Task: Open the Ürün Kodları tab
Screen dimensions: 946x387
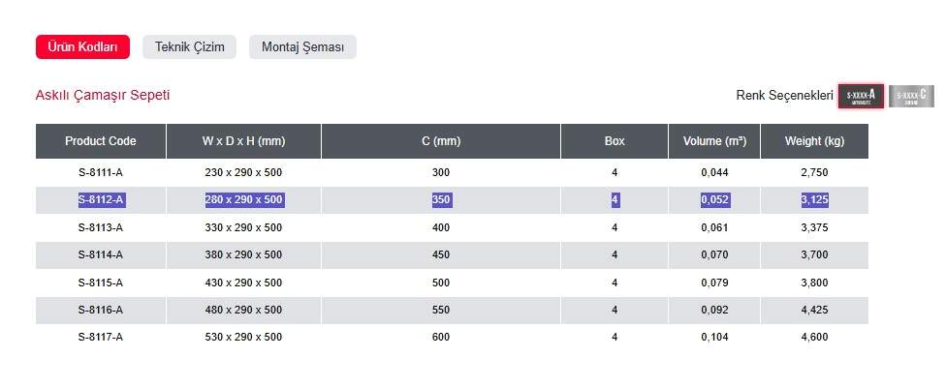Action: 82,47
